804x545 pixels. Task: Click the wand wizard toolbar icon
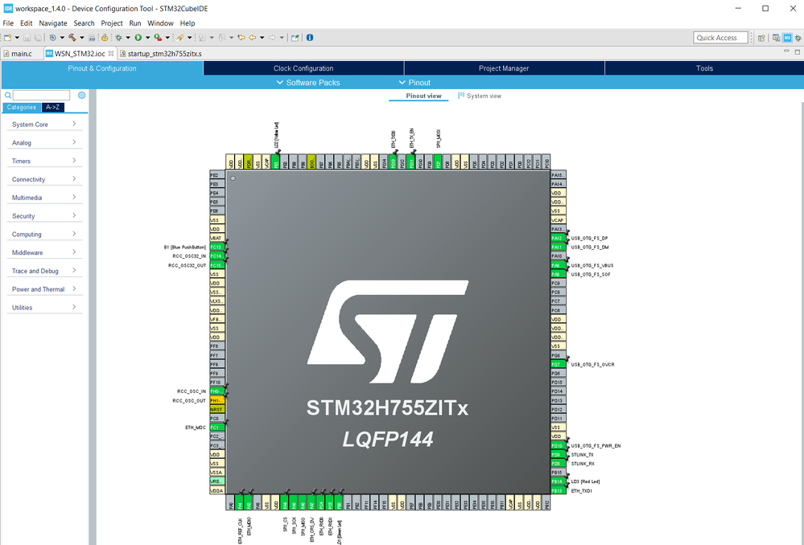click(180, 38)
